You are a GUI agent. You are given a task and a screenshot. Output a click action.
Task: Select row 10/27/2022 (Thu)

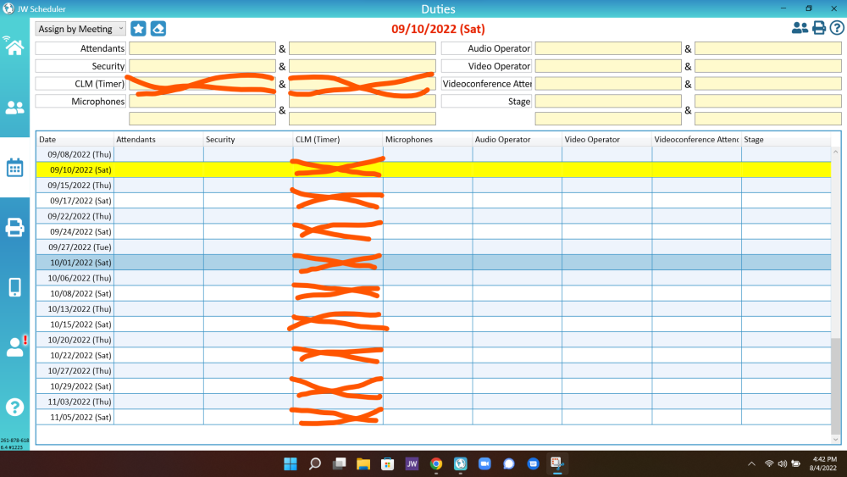tap(434, 371)
